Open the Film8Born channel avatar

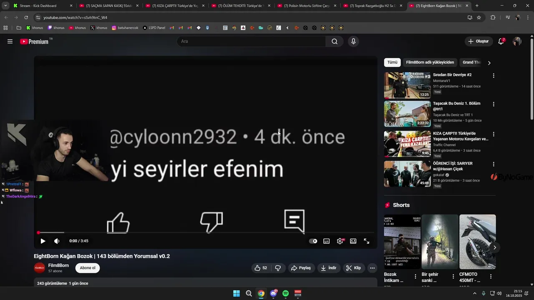click(40, 268)
